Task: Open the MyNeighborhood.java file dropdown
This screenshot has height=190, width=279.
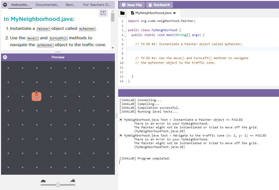Action: coord(174,13)
